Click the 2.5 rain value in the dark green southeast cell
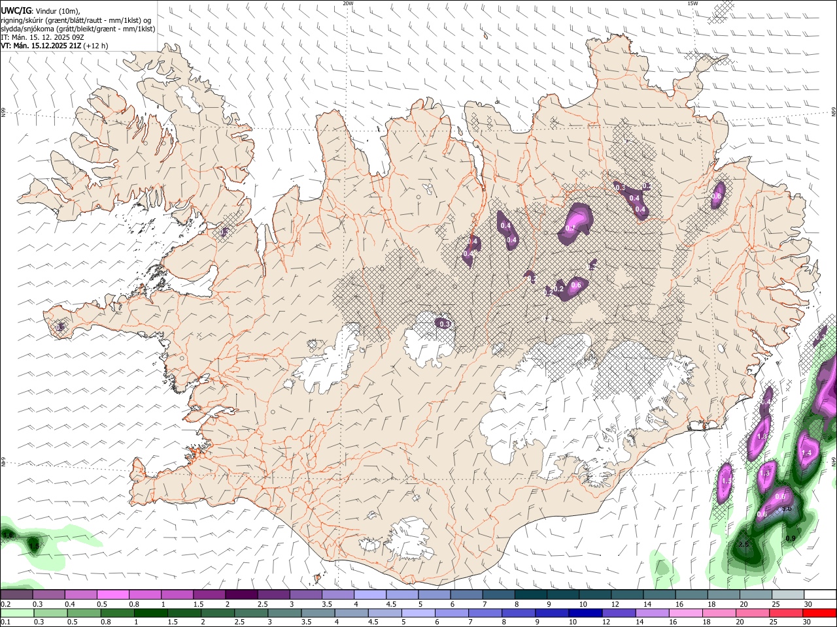837x627 pixels. click(x=743, y=544)
